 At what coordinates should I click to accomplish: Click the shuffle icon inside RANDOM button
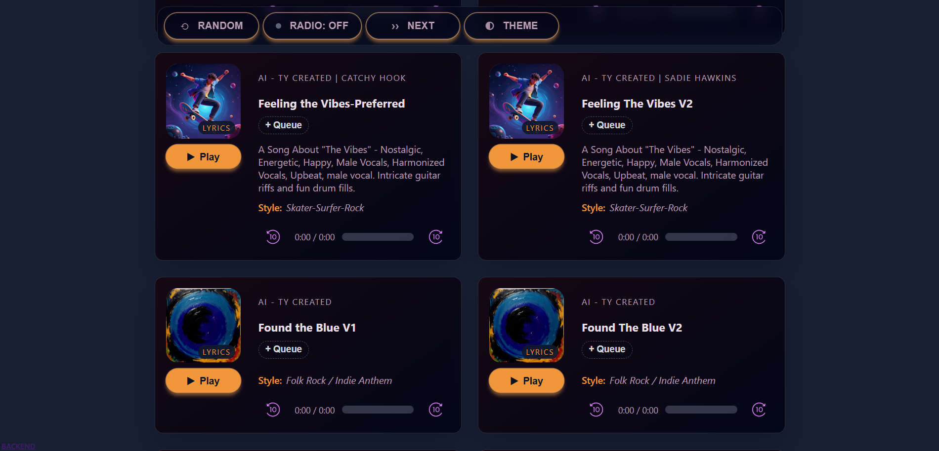pos(183,26)
